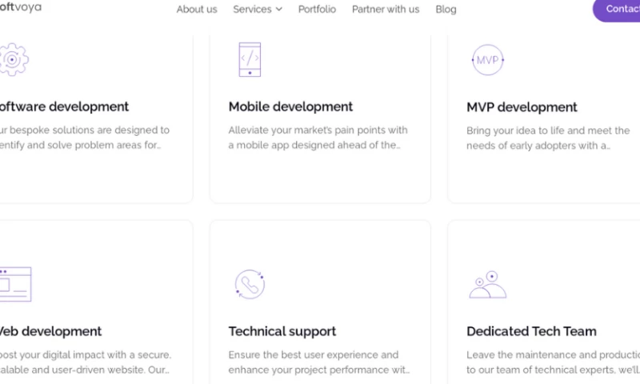Click the Dedicated Tech Team people icon

pyautogui.click(x=487, y=285)
